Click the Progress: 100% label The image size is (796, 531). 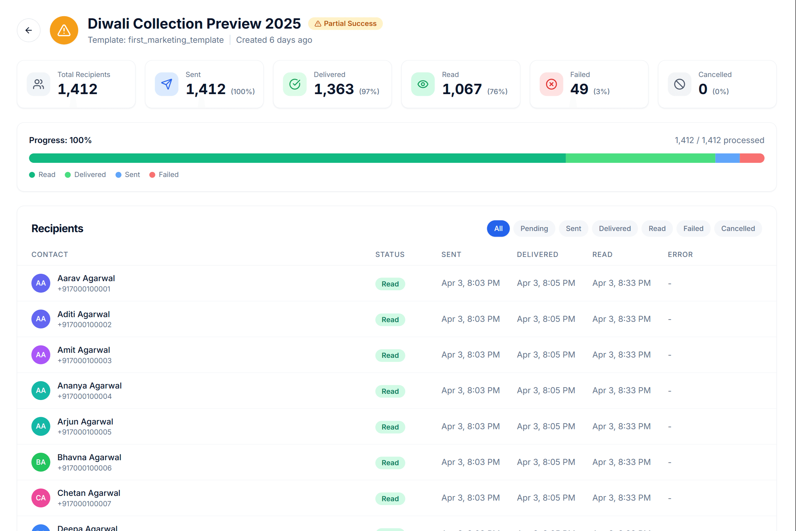pos(60,140)
